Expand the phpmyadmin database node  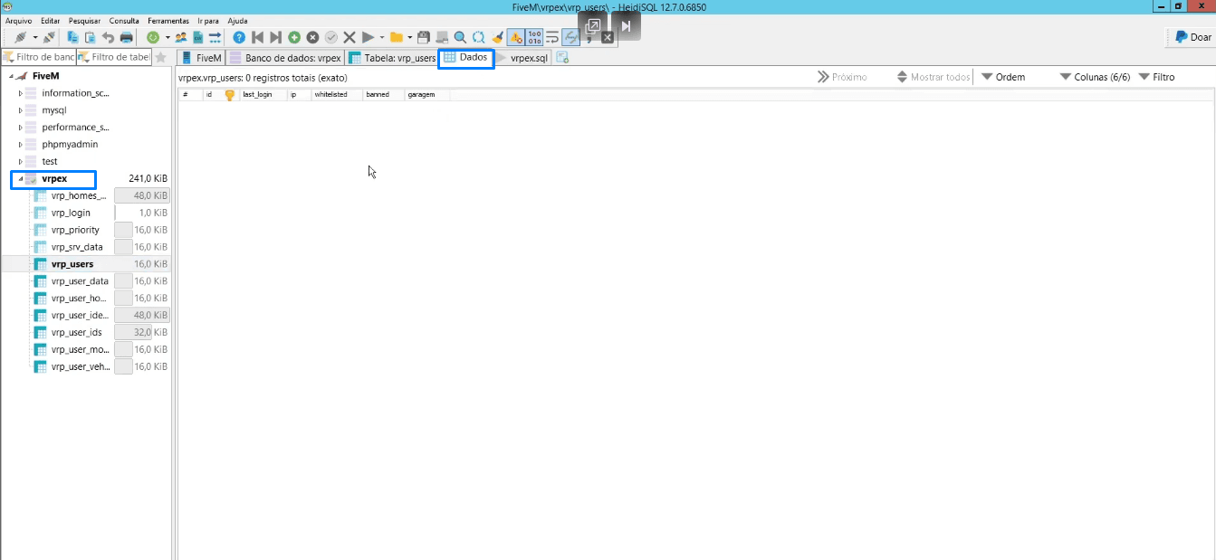click(x=20, y=145)
